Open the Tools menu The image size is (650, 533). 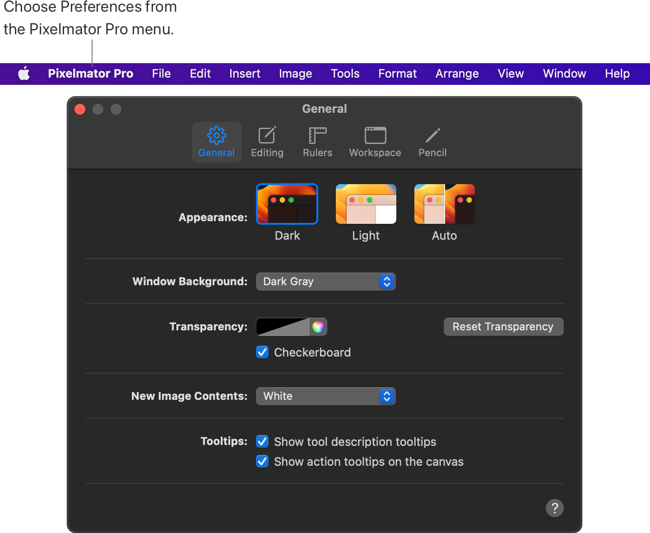tap(345, 74)
